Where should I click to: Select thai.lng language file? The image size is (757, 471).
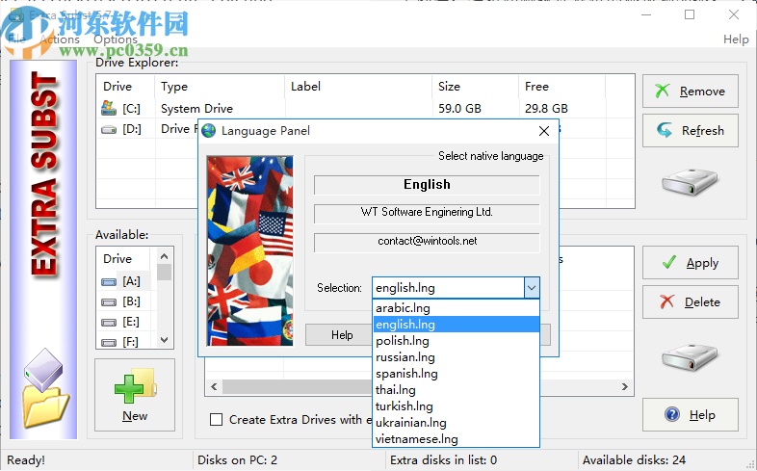coord(456,390)
